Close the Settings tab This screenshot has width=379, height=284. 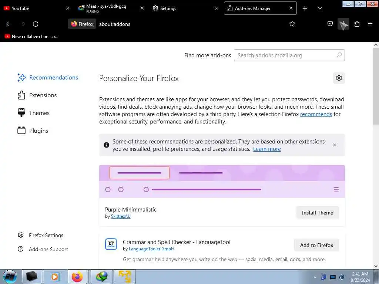[217, 8]
